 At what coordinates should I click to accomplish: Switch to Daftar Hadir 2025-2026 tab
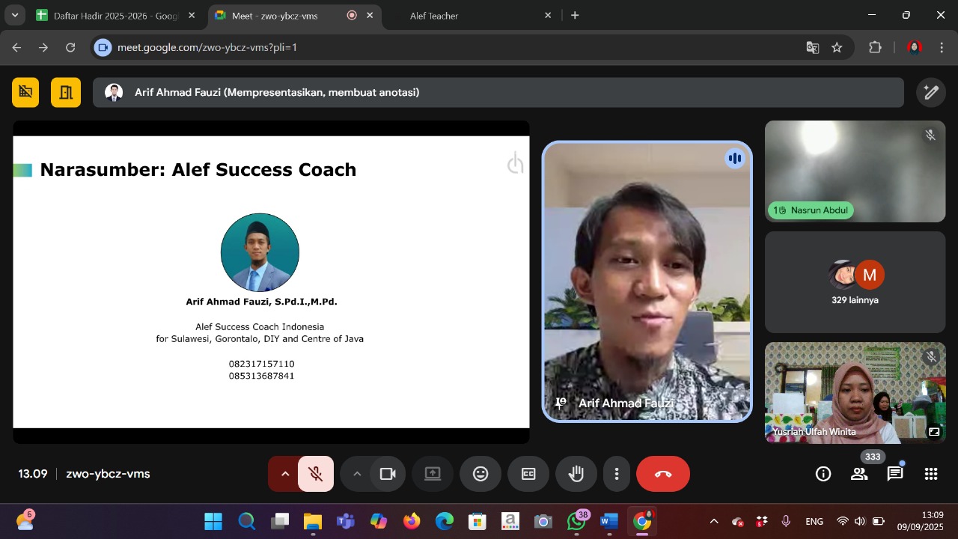coord(112,15)
